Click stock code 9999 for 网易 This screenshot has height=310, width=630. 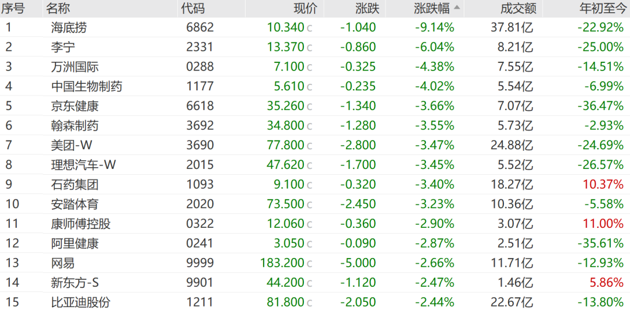pyautogui.click(x=200, y=263)
